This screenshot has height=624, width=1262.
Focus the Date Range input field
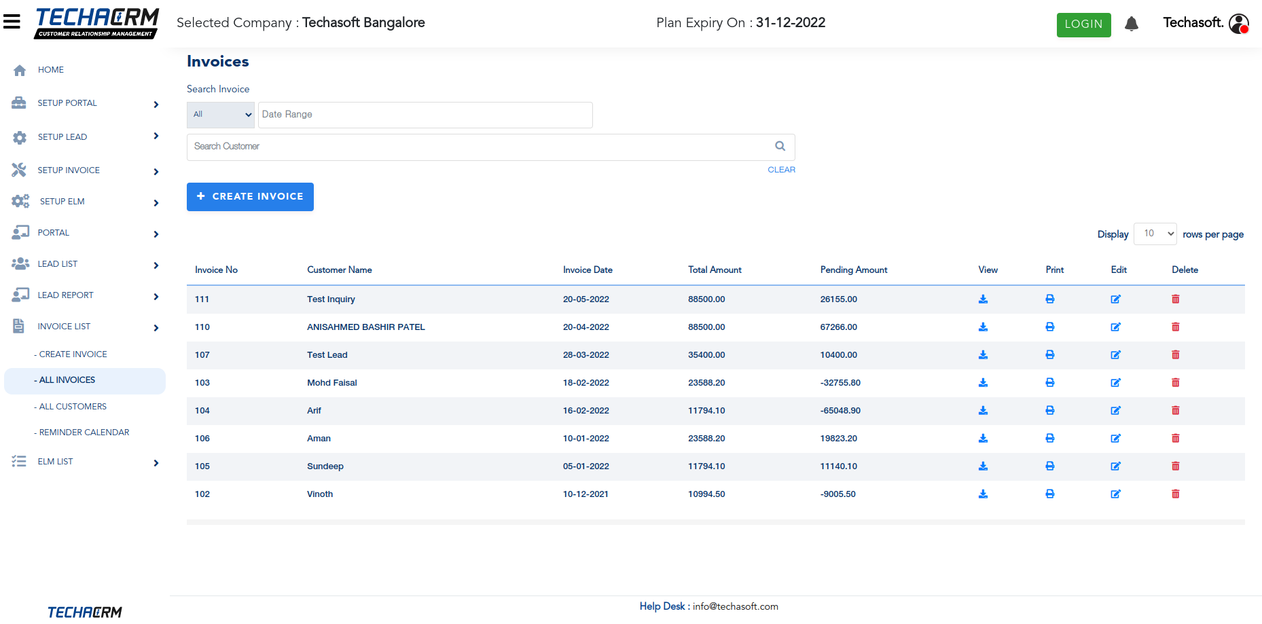(x=425, y=115)
